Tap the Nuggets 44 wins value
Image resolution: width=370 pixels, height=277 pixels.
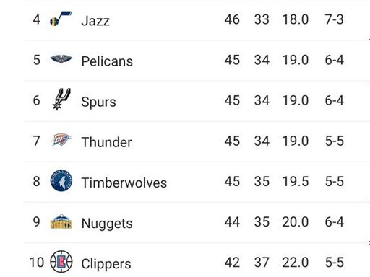click(x=232, y=221)
